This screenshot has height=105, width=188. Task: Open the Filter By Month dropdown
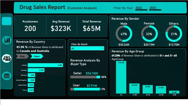87,48
